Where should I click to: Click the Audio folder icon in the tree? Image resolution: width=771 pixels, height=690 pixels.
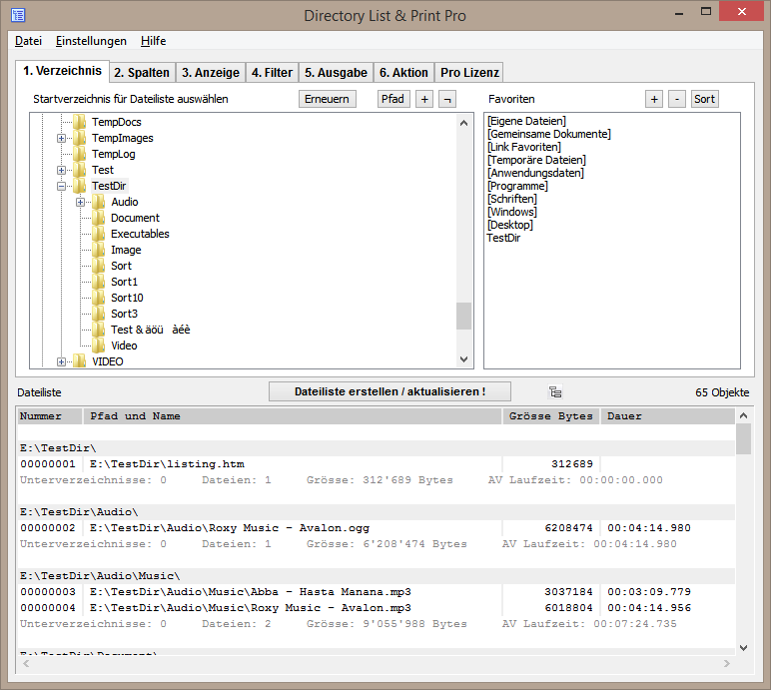[99, 202]
